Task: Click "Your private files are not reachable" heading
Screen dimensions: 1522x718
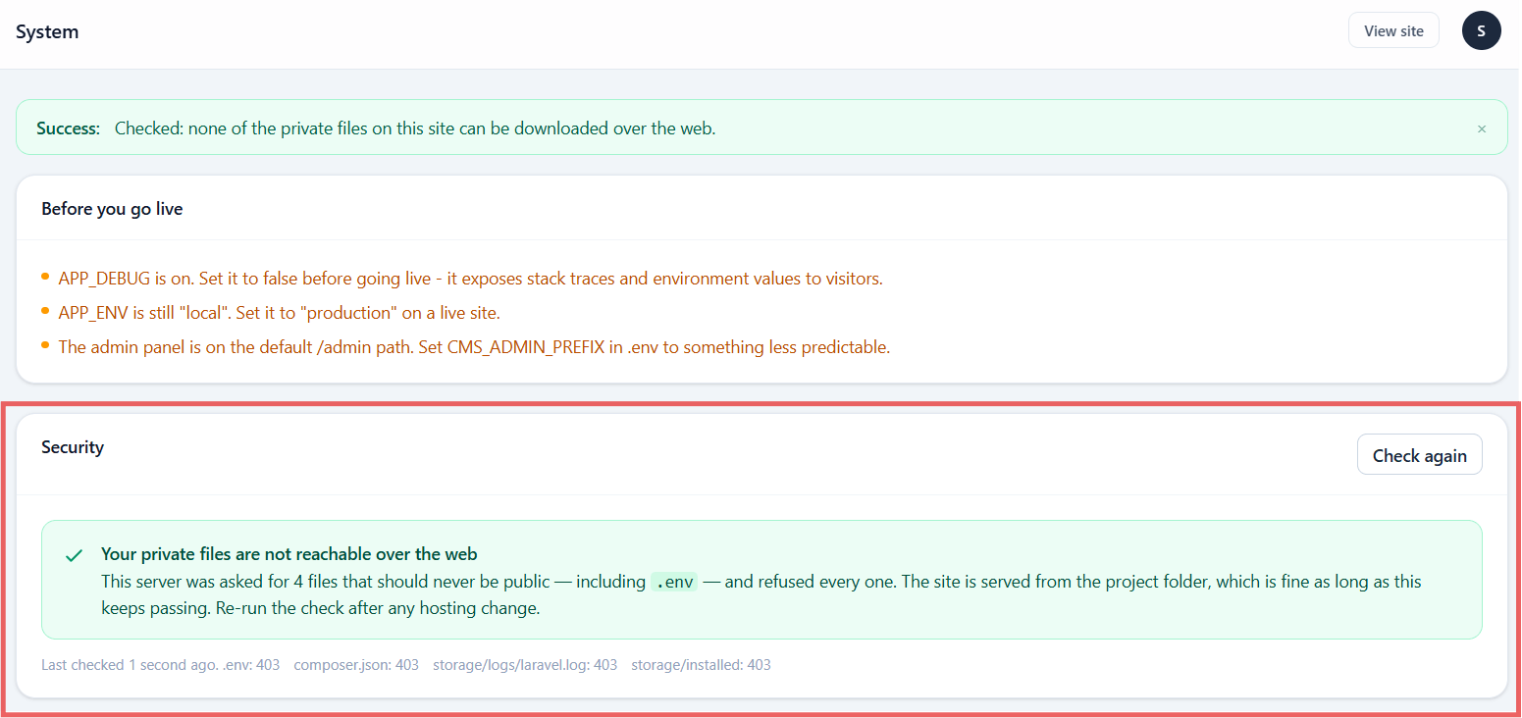Action: tap(289, 554)
